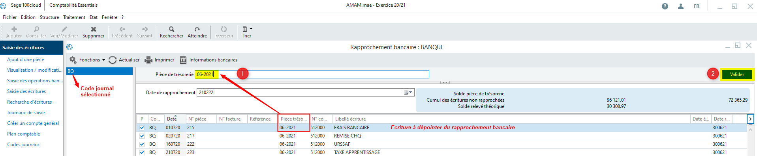Click the Pièce de trésorerie input field
The width and height of the screenshot is (757, 156).
pos(312,74)
